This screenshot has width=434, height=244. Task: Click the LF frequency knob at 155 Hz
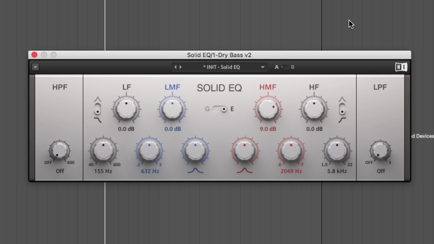click(103, 151)
